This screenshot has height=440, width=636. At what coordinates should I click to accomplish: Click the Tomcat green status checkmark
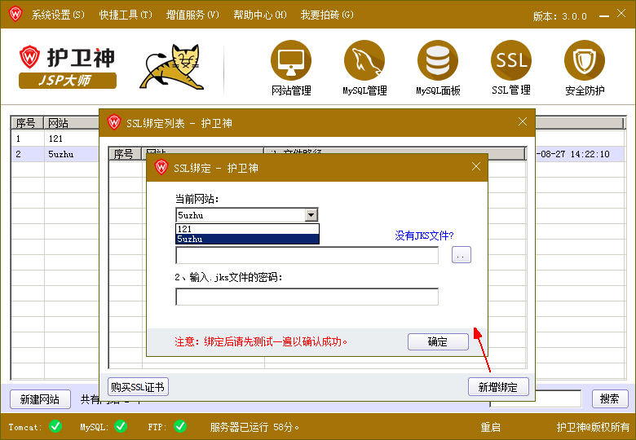pyautogui.click(x=55, y=426)
